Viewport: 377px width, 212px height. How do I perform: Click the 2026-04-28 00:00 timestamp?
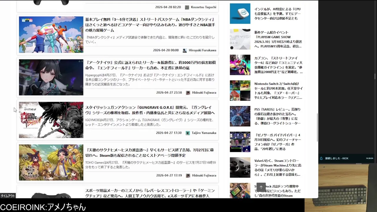tap(166, 50)
